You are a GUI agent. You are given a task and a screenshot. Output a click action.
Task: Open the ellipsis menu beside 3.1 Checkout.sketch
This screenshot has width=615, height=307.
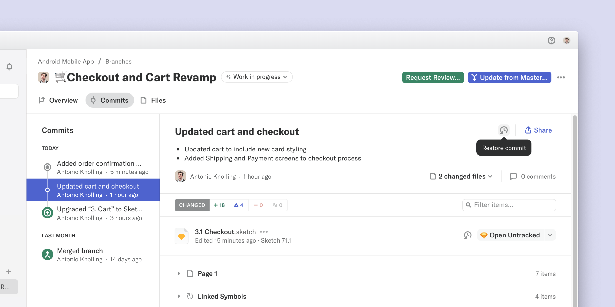(x=264, y=232)
